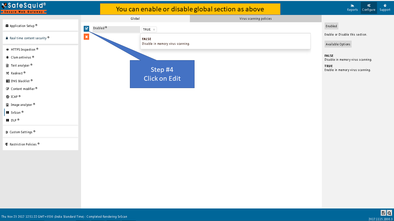Screen dimensions: 394x221
Task: Click the SafeSquid logo
Action: click(x=24, y=8)
